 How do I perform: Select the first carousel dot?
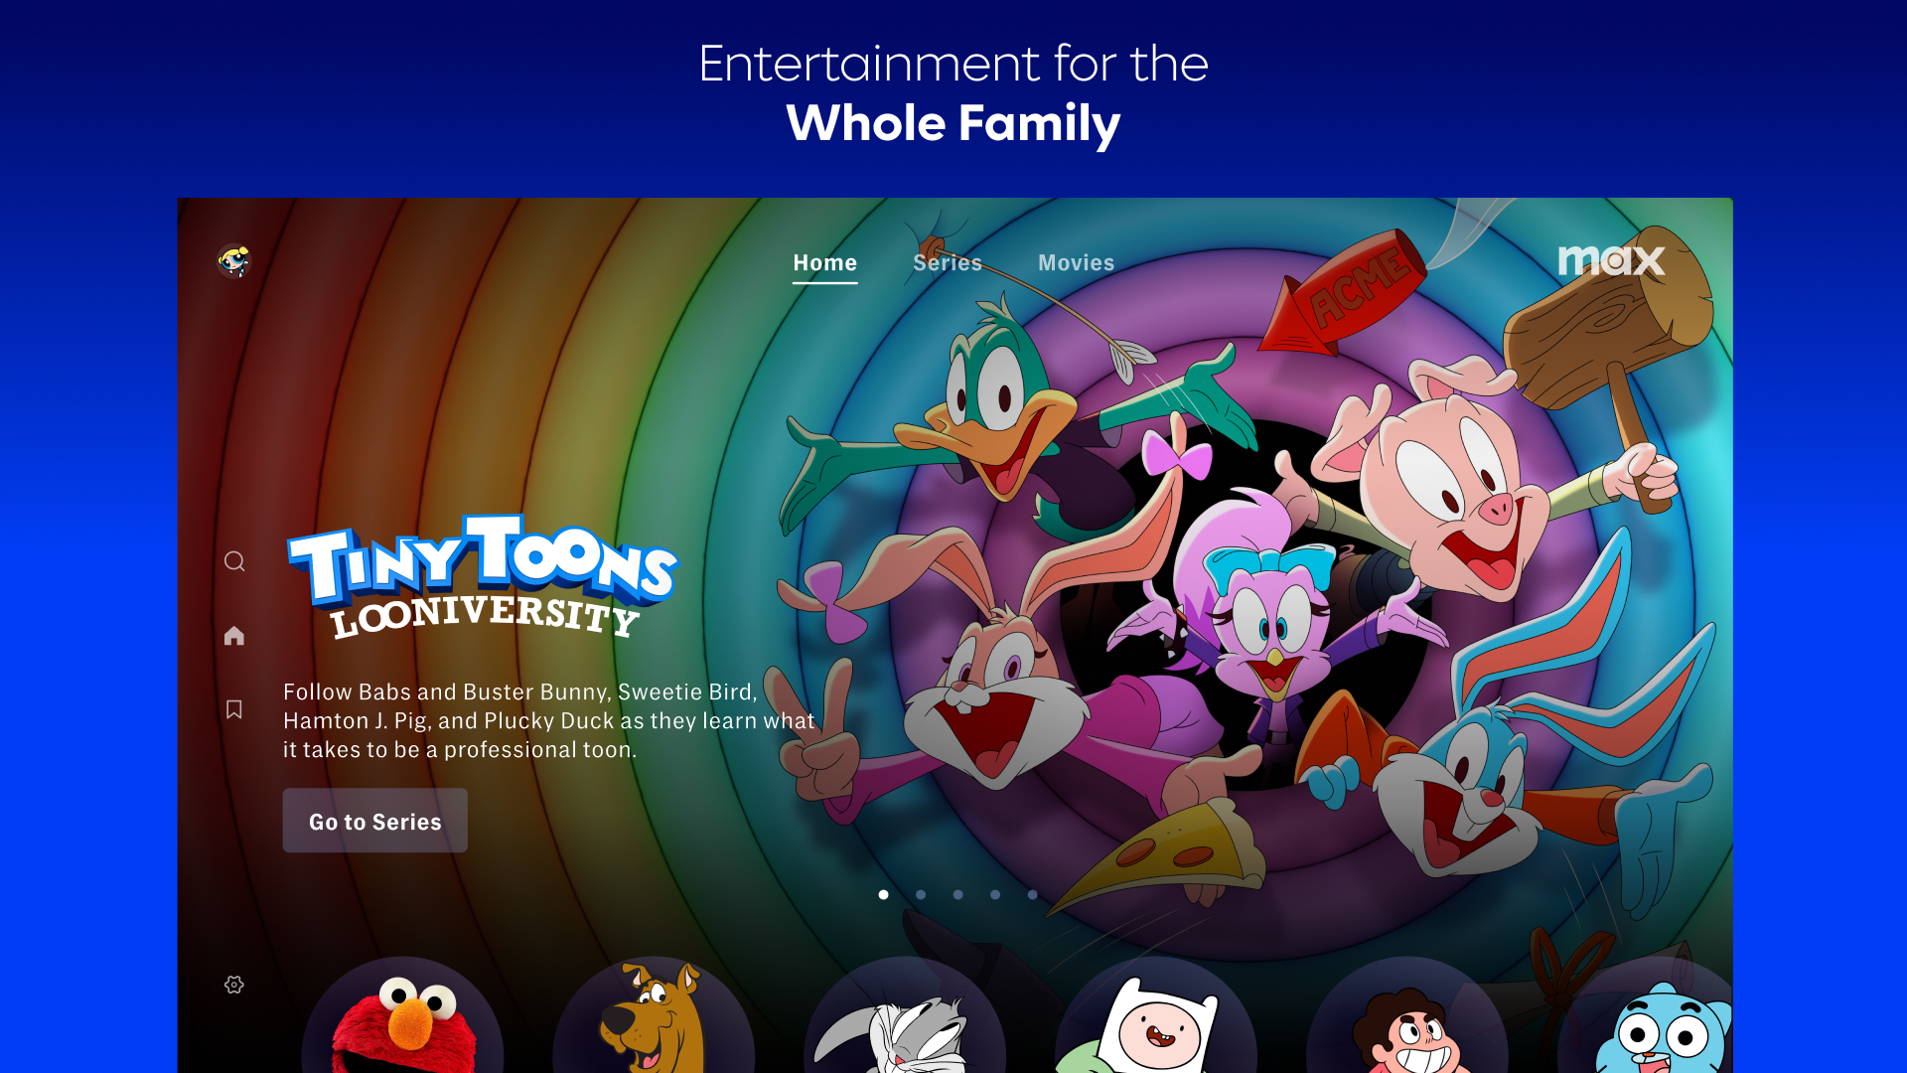click(883, 894)
